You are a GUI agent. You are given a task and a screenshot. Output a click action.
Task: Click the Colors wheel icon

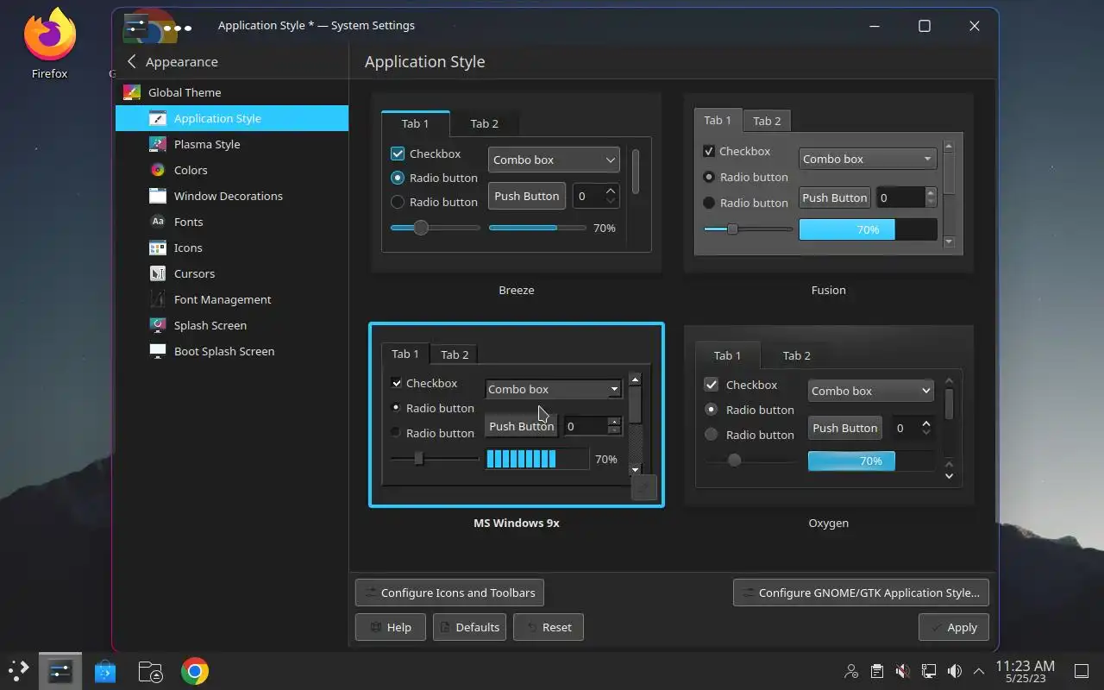[x=158, y=170]
